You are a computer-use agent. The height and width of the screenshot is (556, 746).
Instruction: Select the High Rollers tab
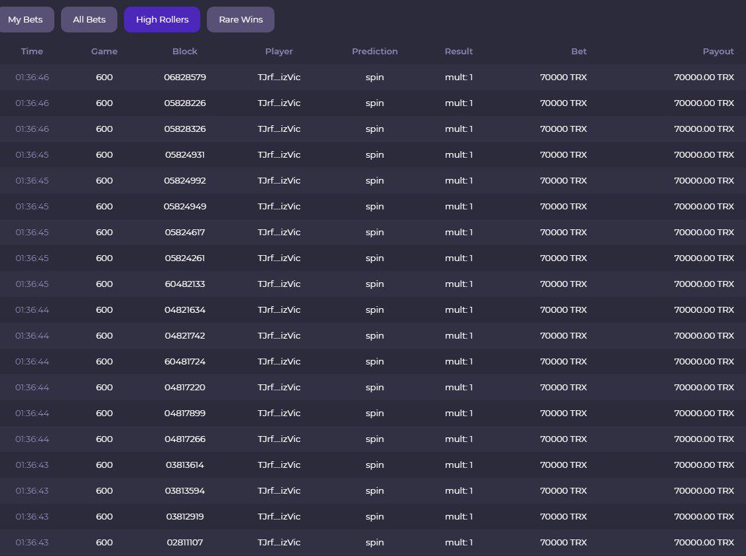[x=162, y=20]
